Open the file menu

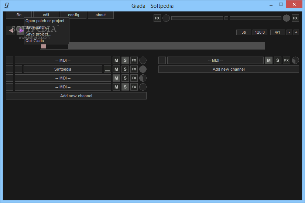tap(19, 15)
